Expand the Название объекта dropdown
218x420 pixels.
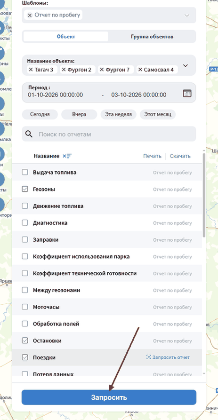(186, 66)
